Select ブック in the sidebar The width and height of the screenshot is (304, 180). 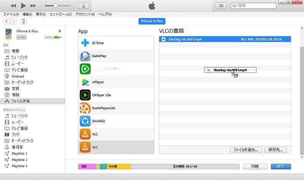33,135
